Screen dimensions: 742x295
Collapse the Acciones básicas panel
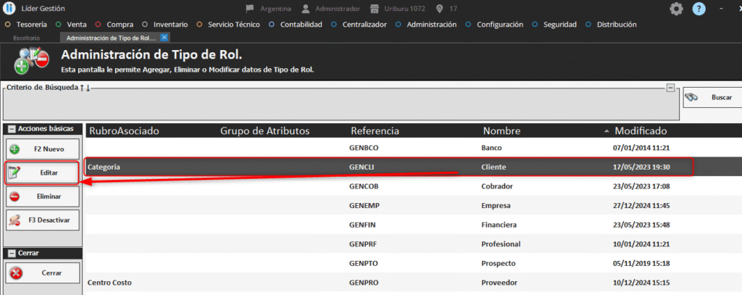tap(10, 129)
